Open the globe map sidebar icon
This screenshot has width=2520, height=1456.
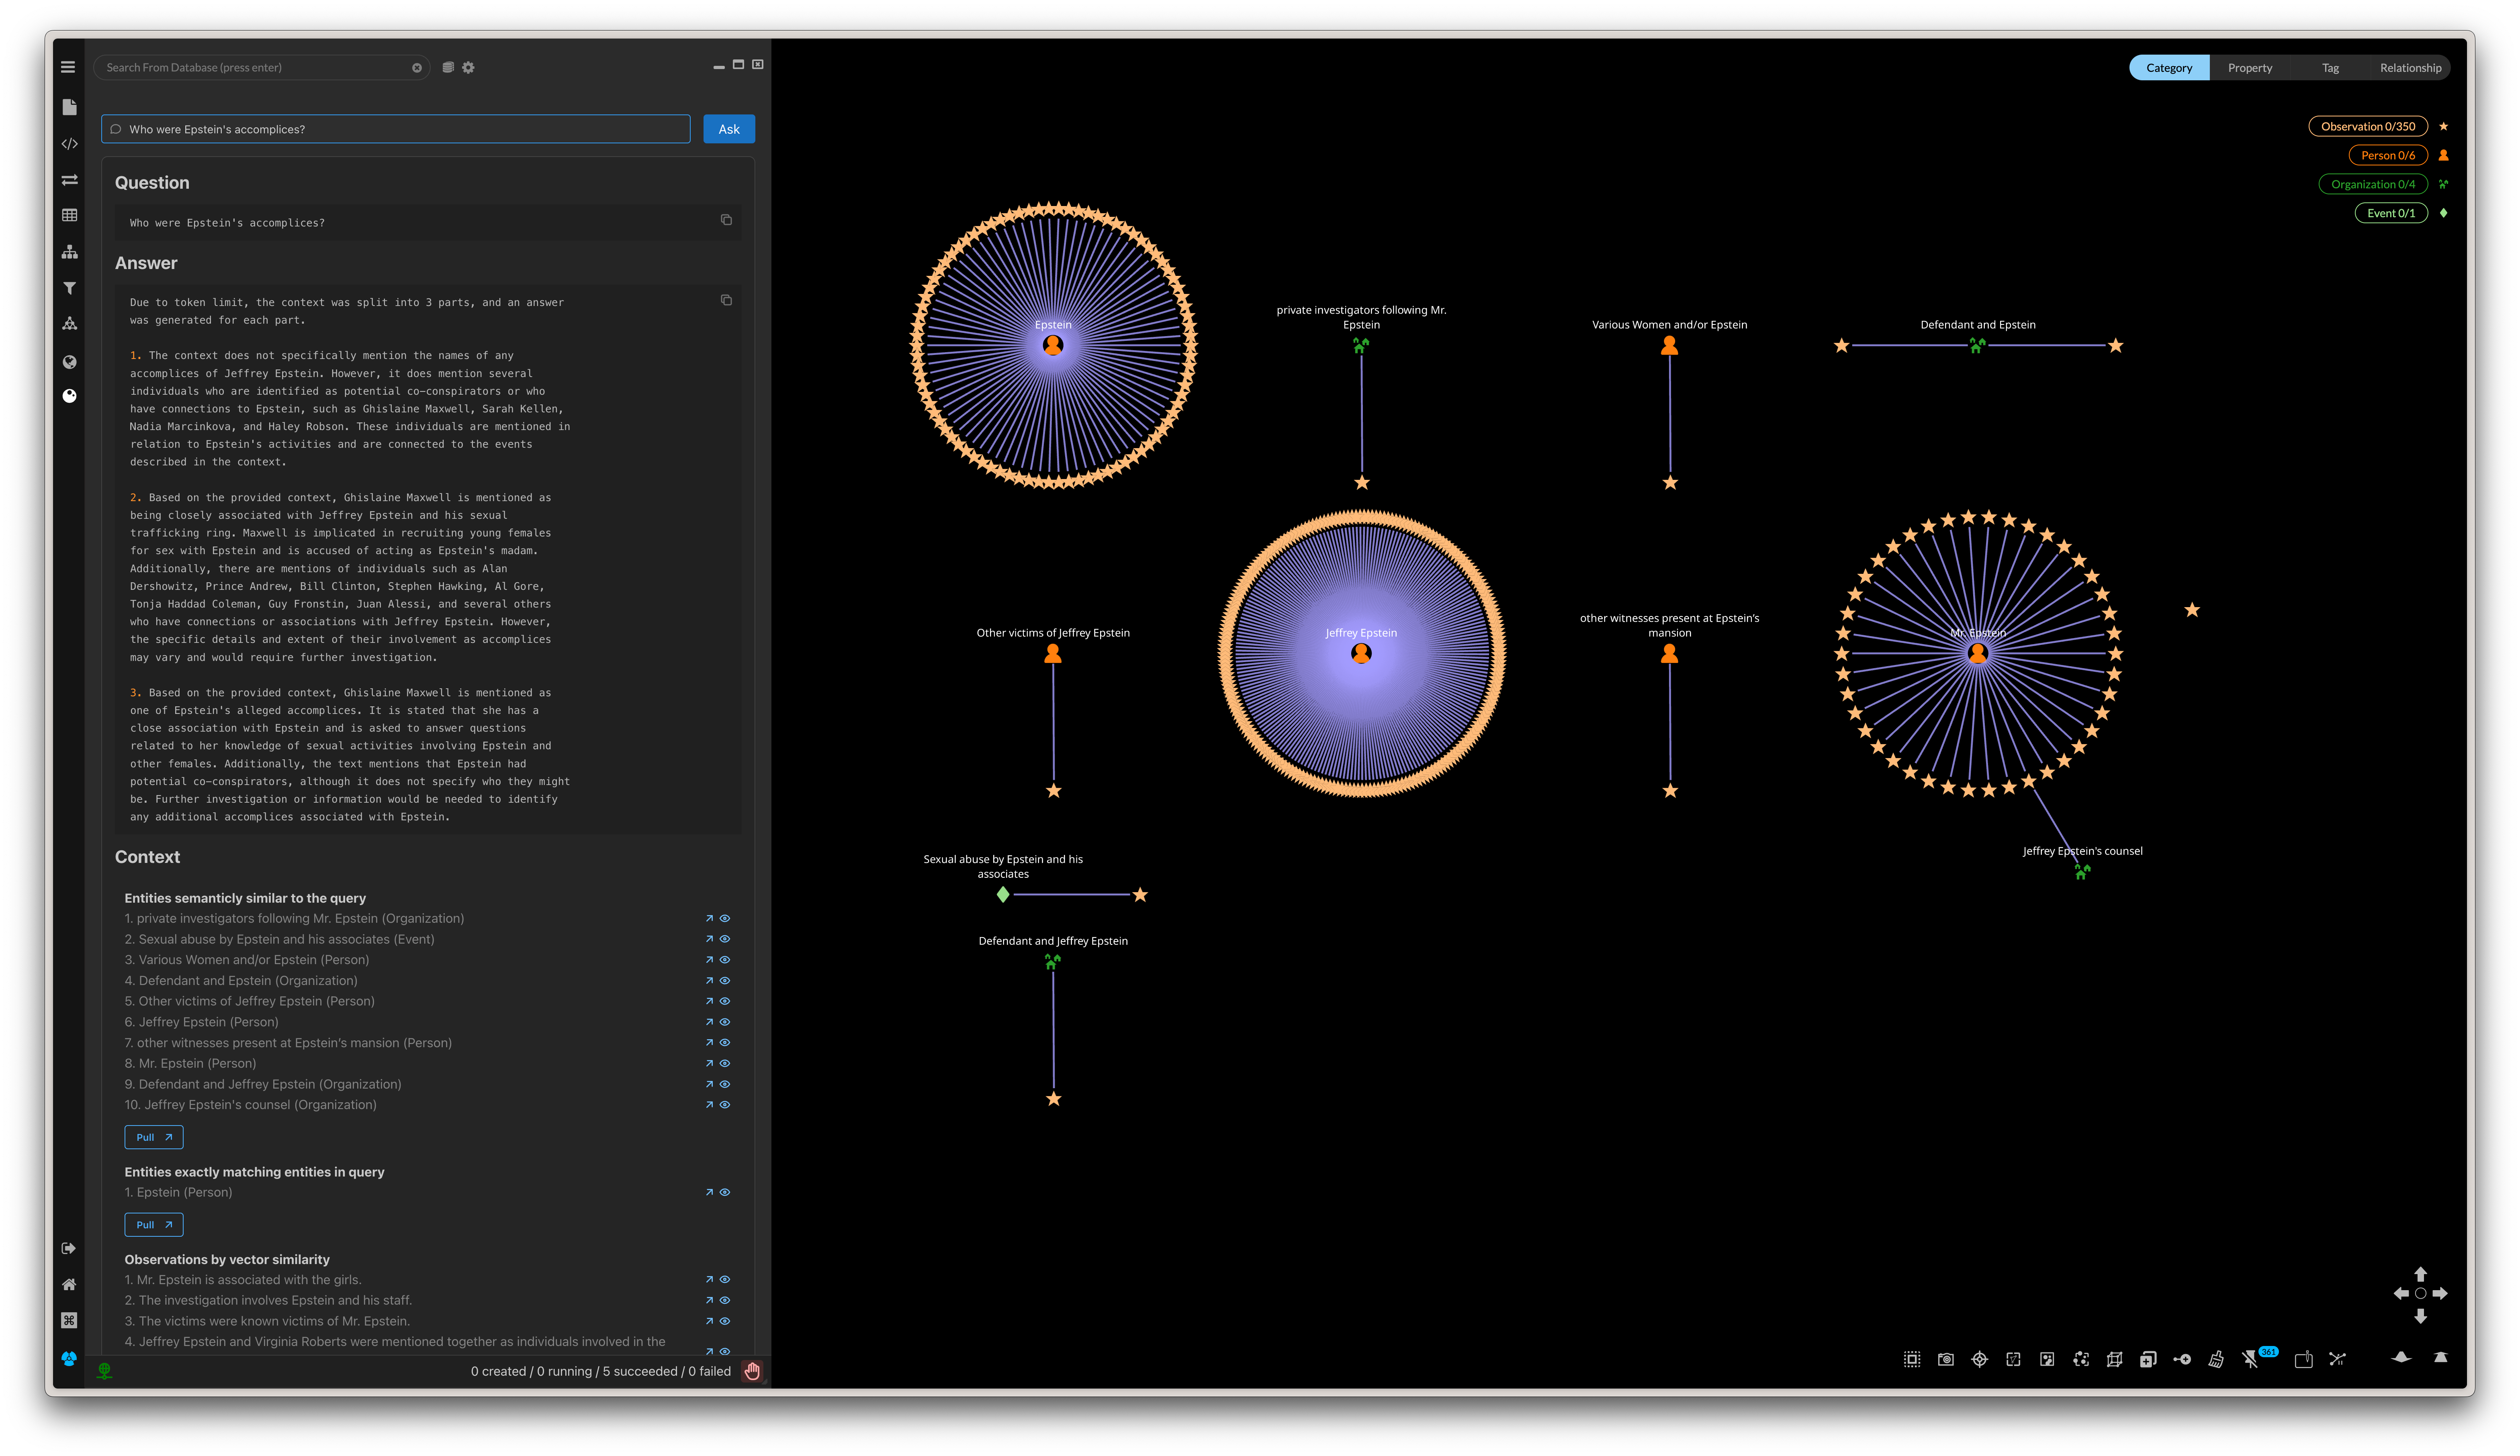(69, 362)
